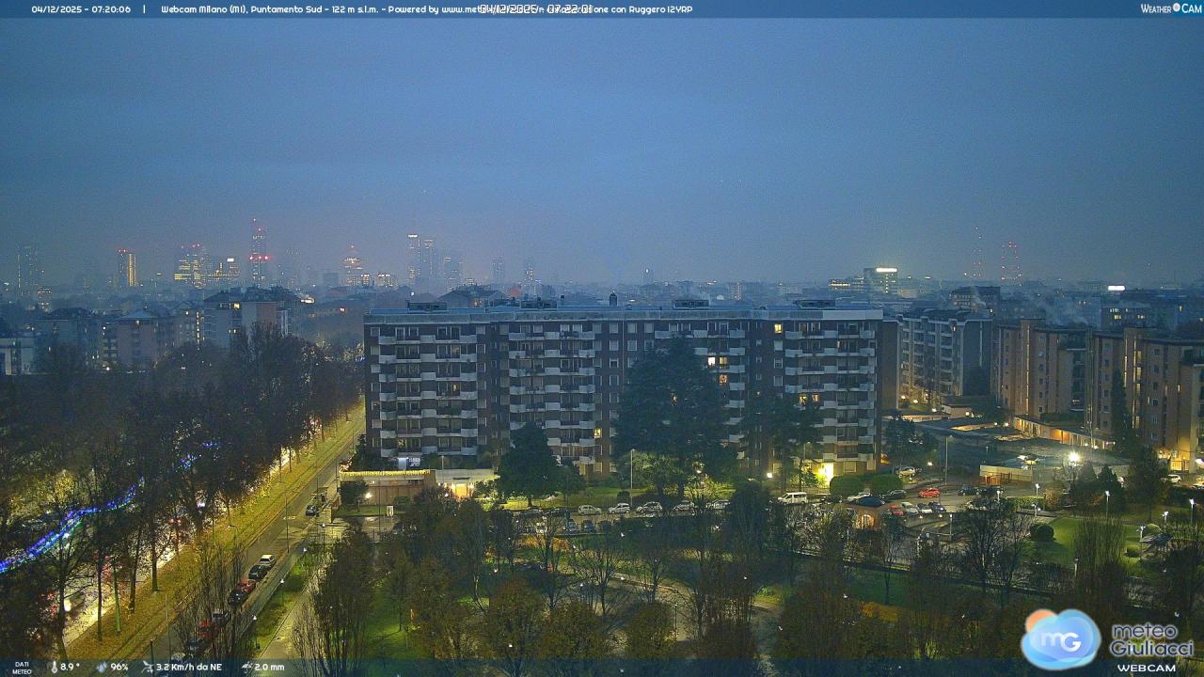Click the 3.2 Km/h da NE wind reading
Viewport: 1204px width, 677px height.
[x=188, y=667]
